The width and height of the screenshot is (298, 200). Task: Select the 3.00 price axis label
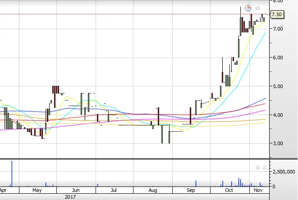click(x=278, y=143)
